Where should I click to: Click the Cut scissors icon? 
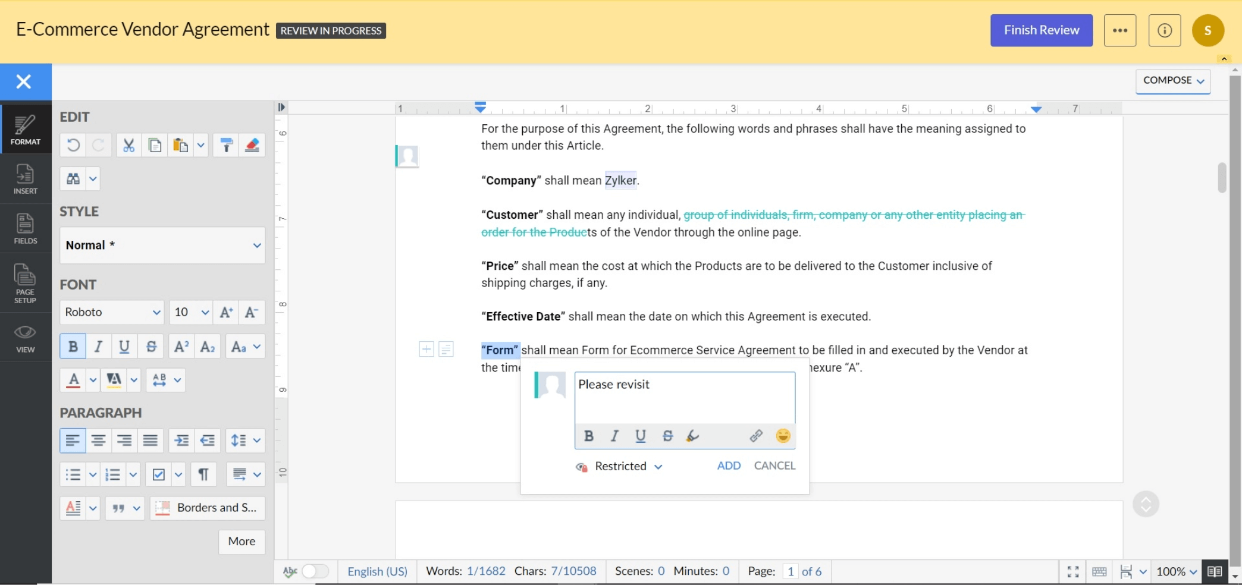click(x=128, y=145)
